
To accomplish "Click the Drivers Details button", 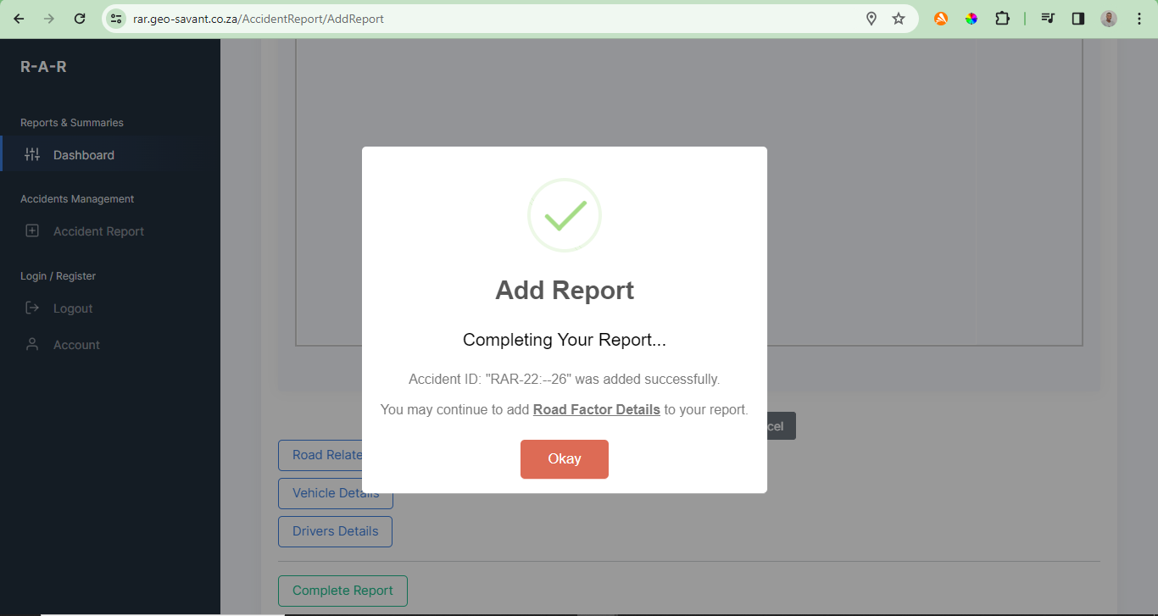I will click(x=335, y=531).
